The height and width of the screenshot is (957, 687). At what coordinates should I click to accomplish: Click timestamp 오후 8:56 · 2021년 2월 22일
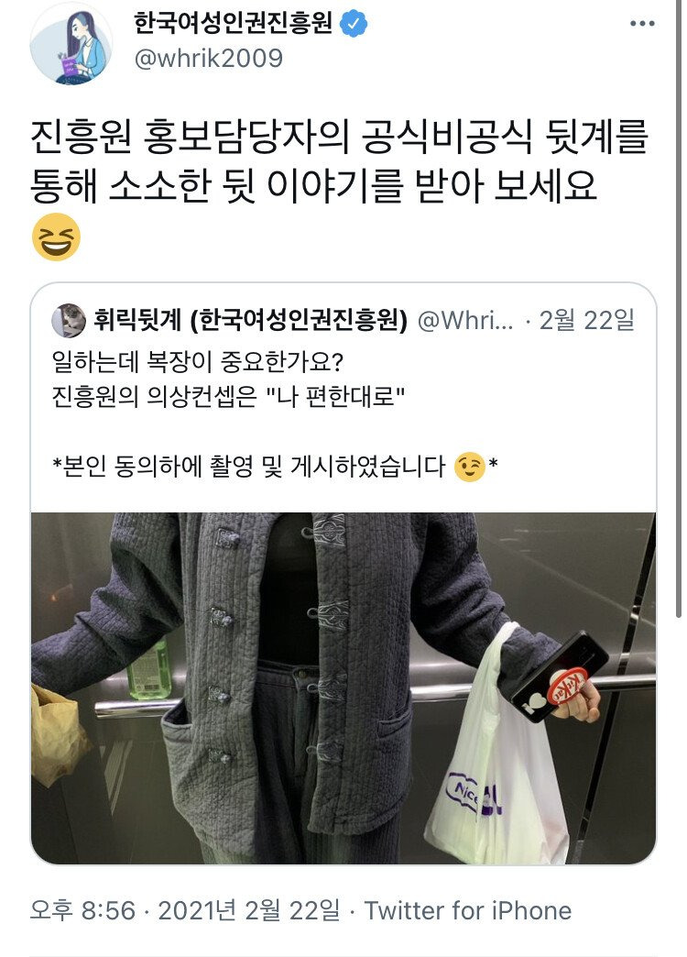[x=185, y=910]
